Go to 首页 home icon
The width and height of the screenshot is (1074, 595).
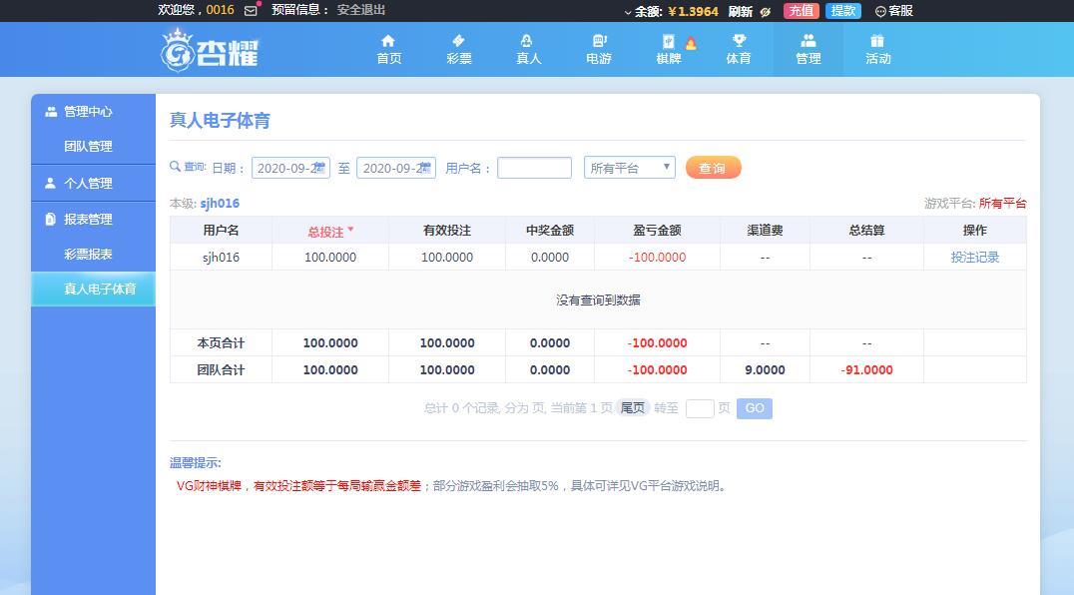pyautogui.click(x=388, y=41)
